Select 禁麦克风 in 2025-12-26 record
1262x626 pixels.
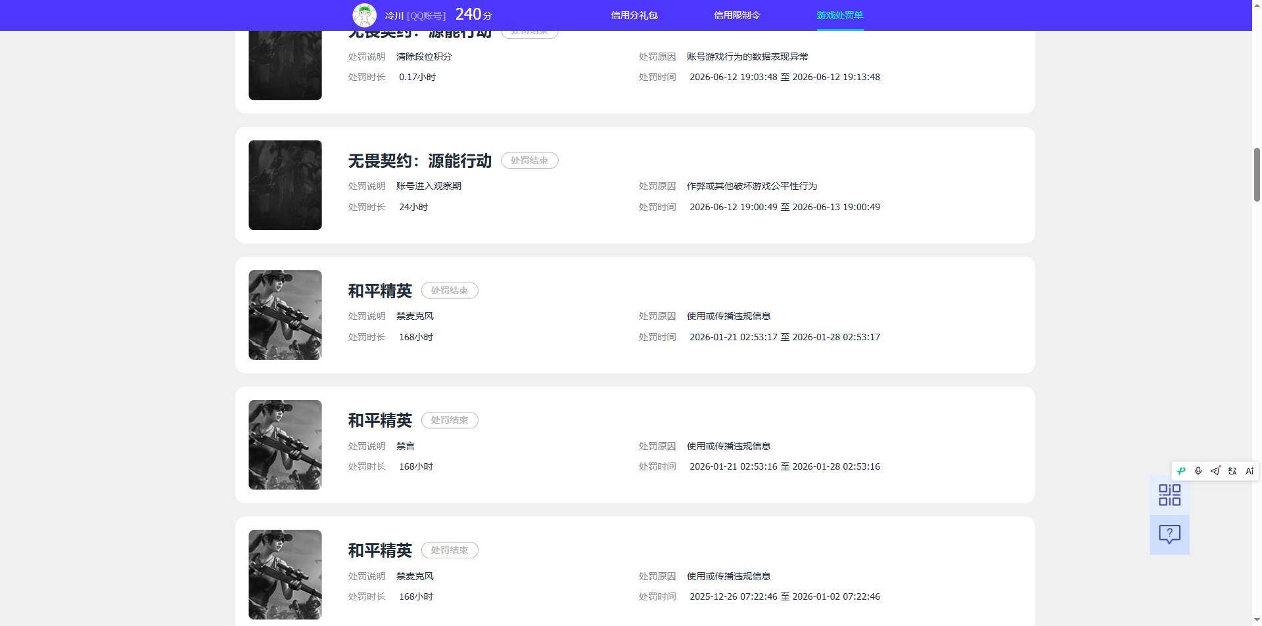tap(415, 576)
